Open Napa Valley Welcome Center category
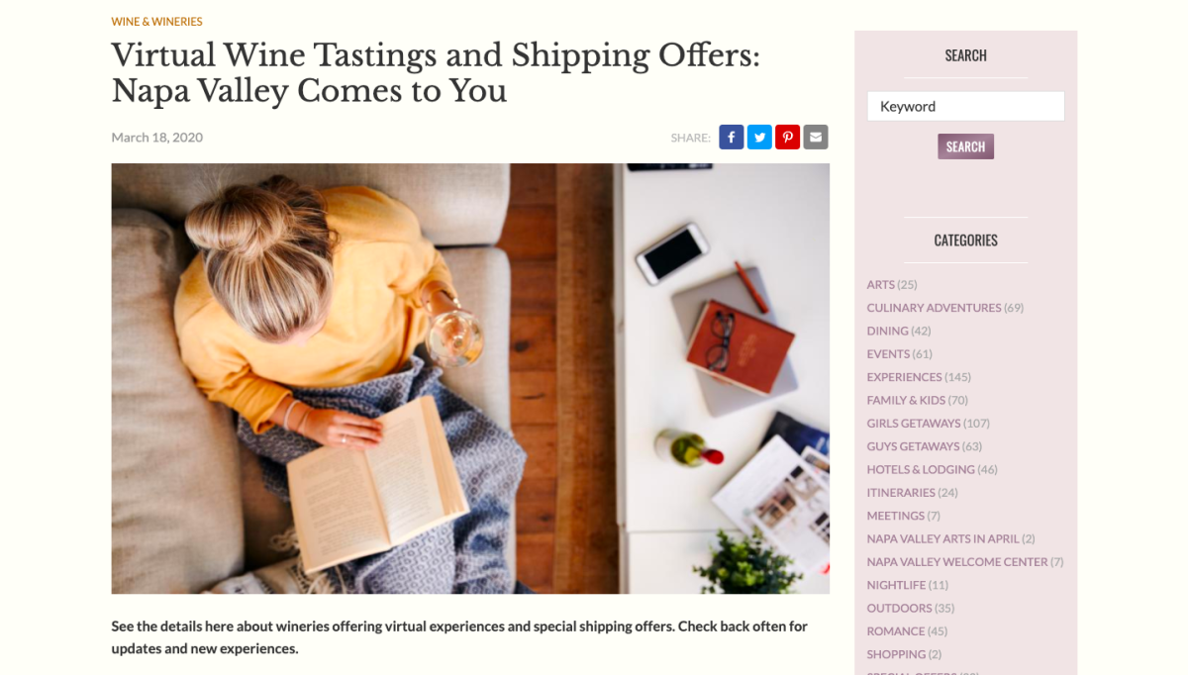The image size is (1188, 675). (957, 562)
